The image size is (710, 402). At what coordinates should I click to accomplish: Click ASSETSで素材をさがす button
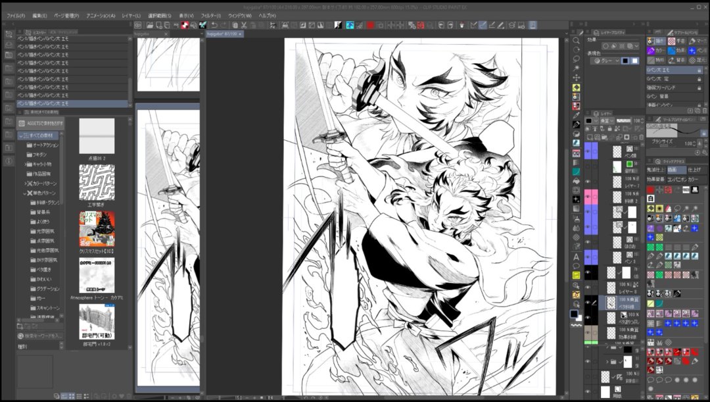pos(40,123)
